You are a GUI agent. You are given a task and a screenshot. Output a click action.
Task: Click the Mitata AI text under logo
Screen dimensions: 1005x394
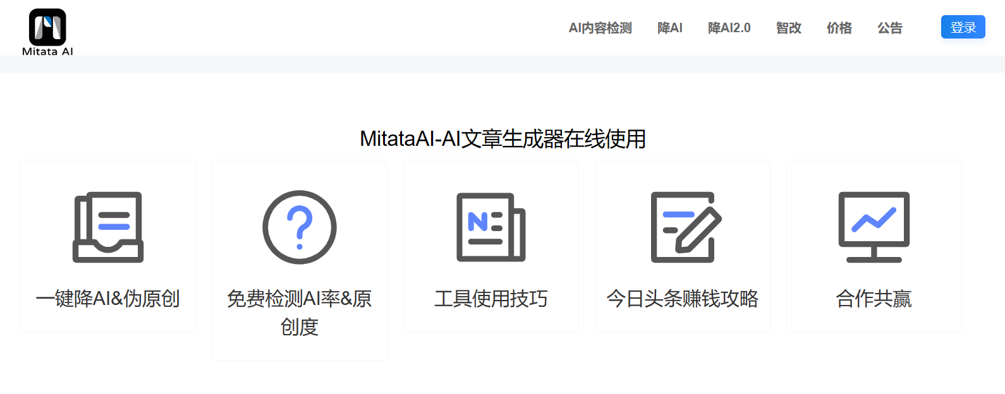pyautogui.click(x=47, y=52)
